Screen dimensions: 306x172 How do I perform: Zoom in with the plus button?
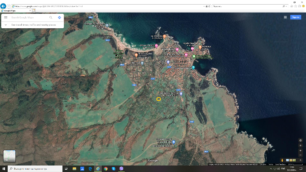(x=301, y=150)
